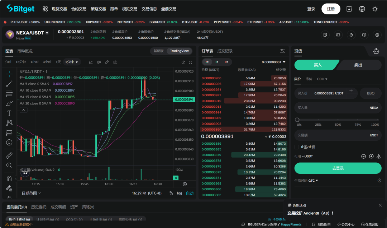Screen dimensions: 387x228
Task: Collapse the indicator legend chevron
Action: click(x=23, y=110)
